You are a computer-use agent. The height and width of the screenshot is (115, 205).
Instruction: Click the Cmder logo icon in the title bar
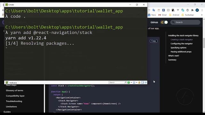pyautogui.click(x=6, y=4)
